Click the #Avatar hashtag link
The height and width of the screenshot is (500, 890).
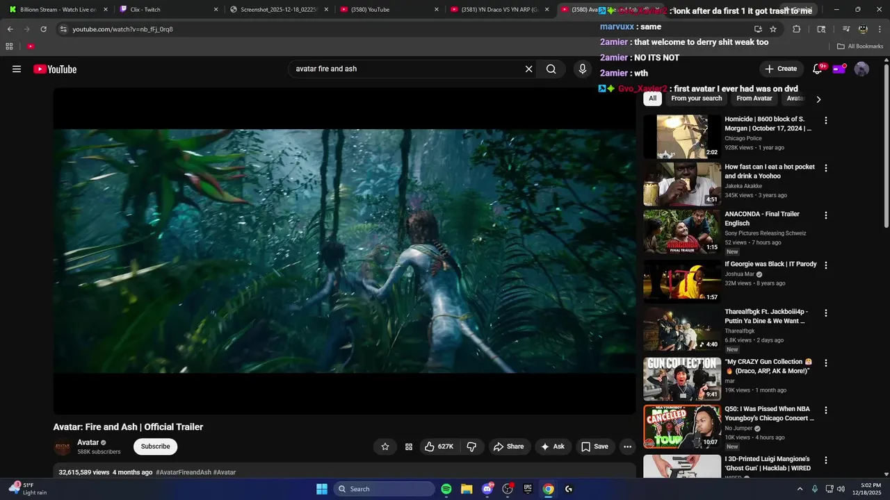pos(225,472)
